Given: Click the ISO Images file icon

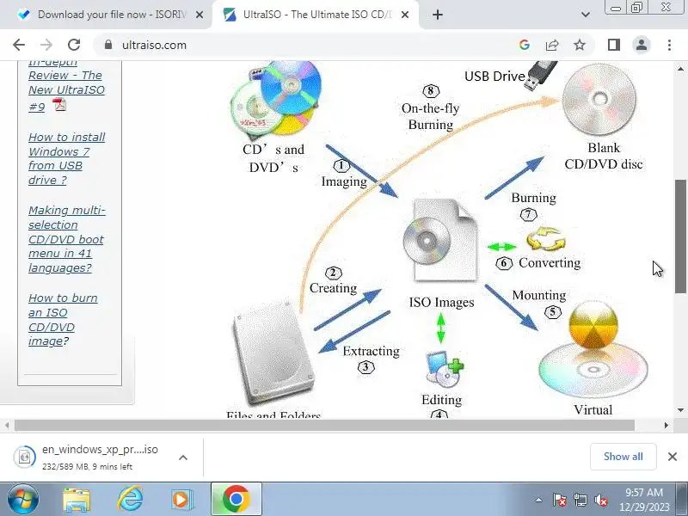Looking at the screenshot, I should tap(441, 241).
